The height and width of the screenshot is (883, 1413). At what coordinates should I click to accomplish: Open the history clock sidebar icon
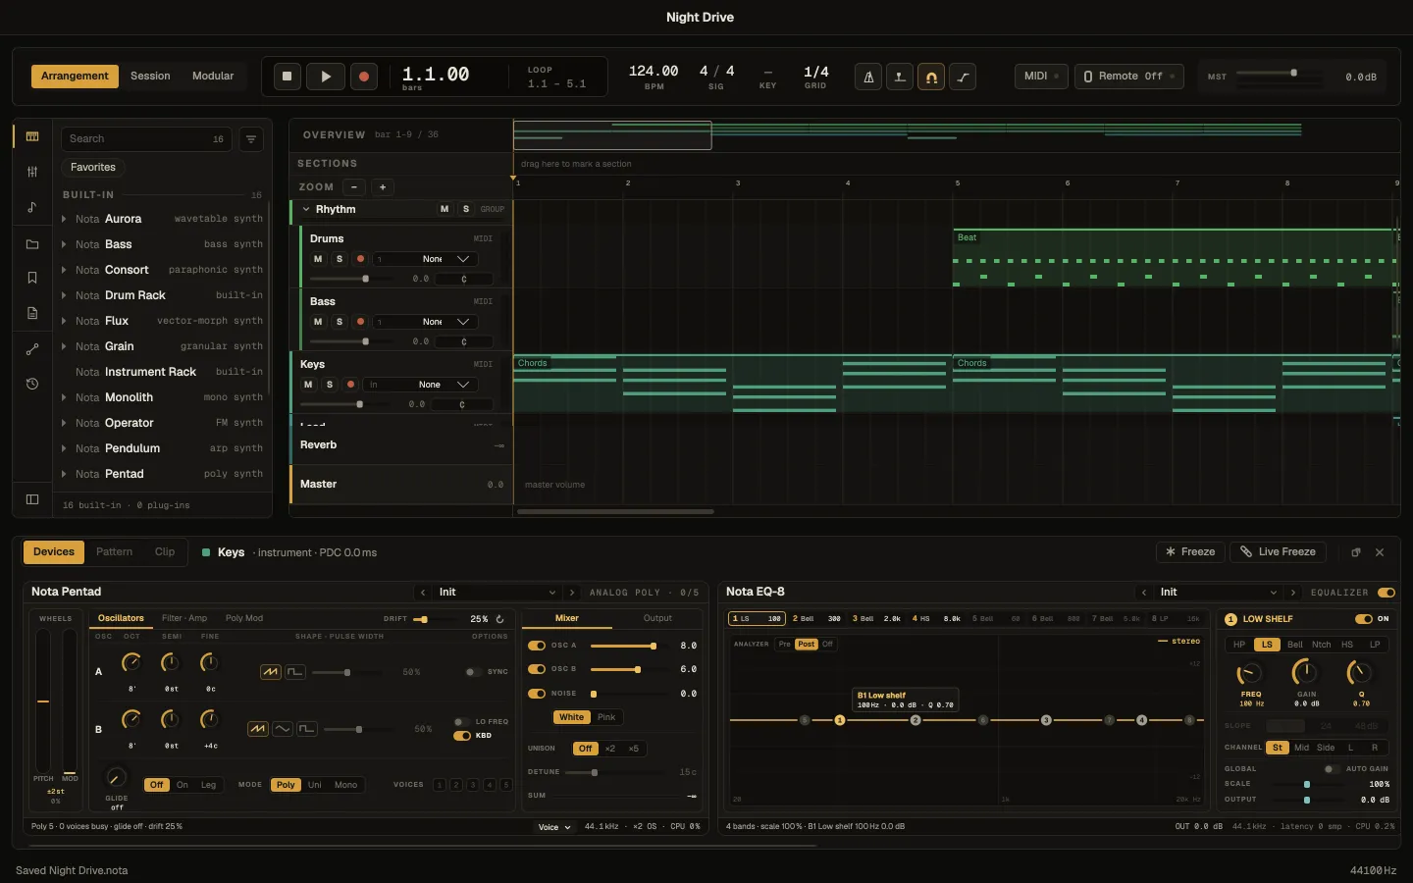point(32,384)
